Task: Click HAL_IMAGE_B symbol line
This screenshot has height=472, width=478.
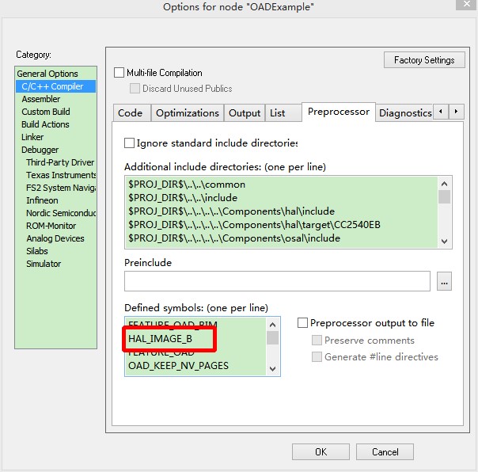Action: point(160,339)
